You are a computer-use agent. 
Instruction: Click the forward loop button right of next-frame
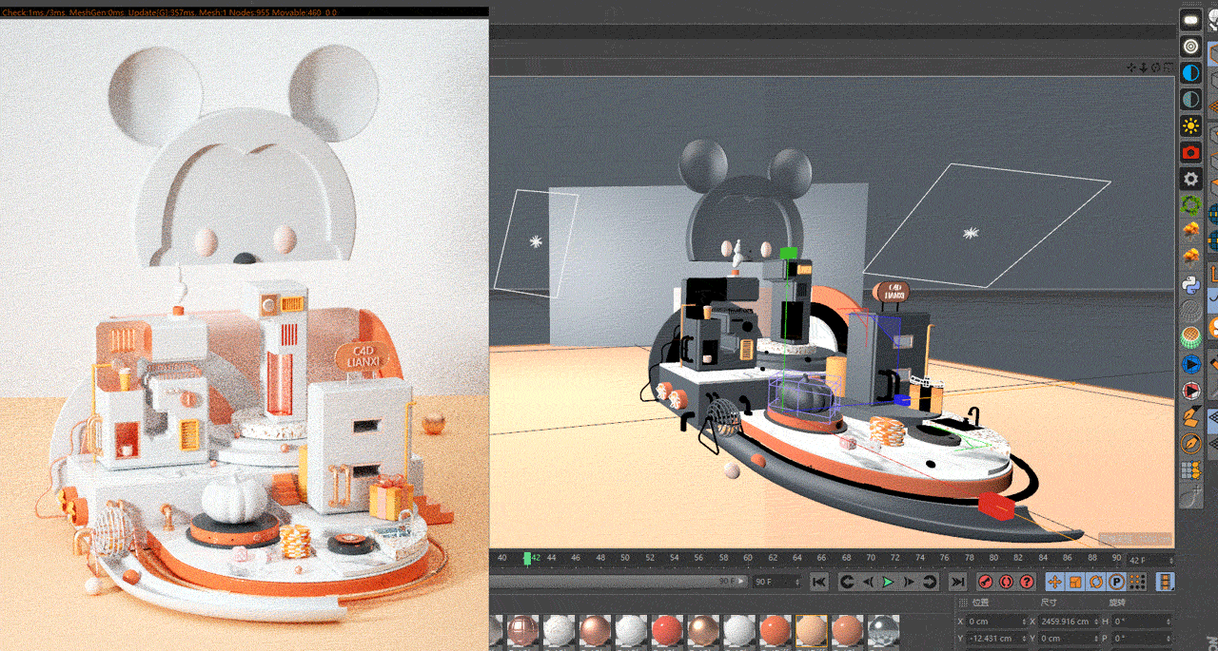point(930,582)
